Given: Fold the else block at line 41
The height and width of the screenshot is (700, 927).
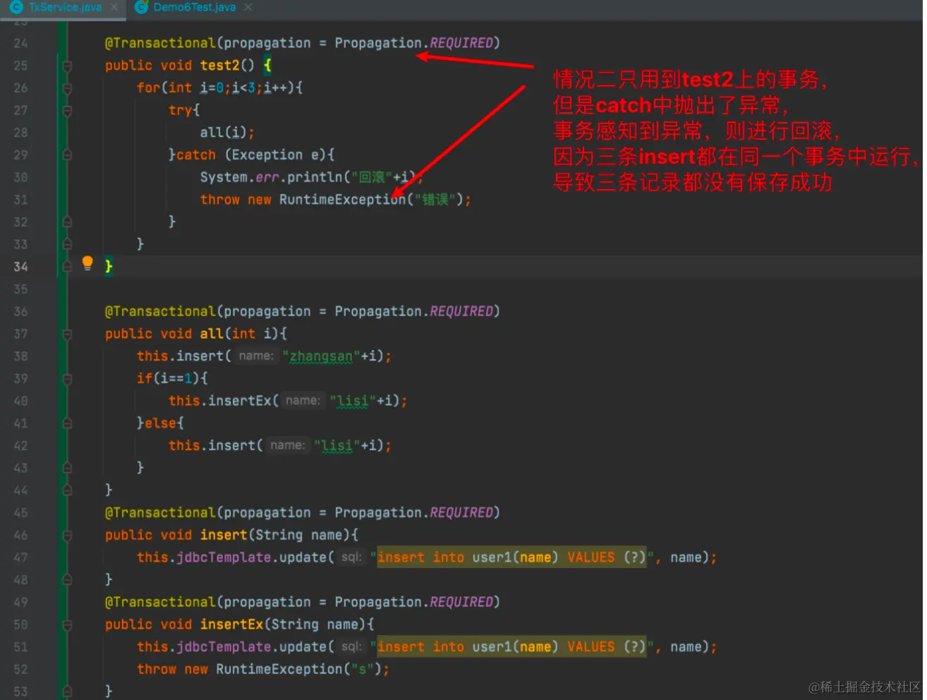Looking at the screenshot, I should click(x=67, y=423).
